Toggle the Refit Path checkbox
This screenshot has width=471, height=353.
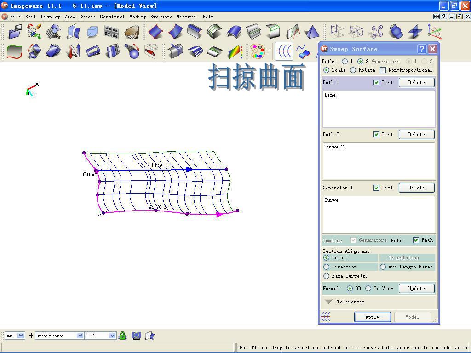(x=416, y=240)
